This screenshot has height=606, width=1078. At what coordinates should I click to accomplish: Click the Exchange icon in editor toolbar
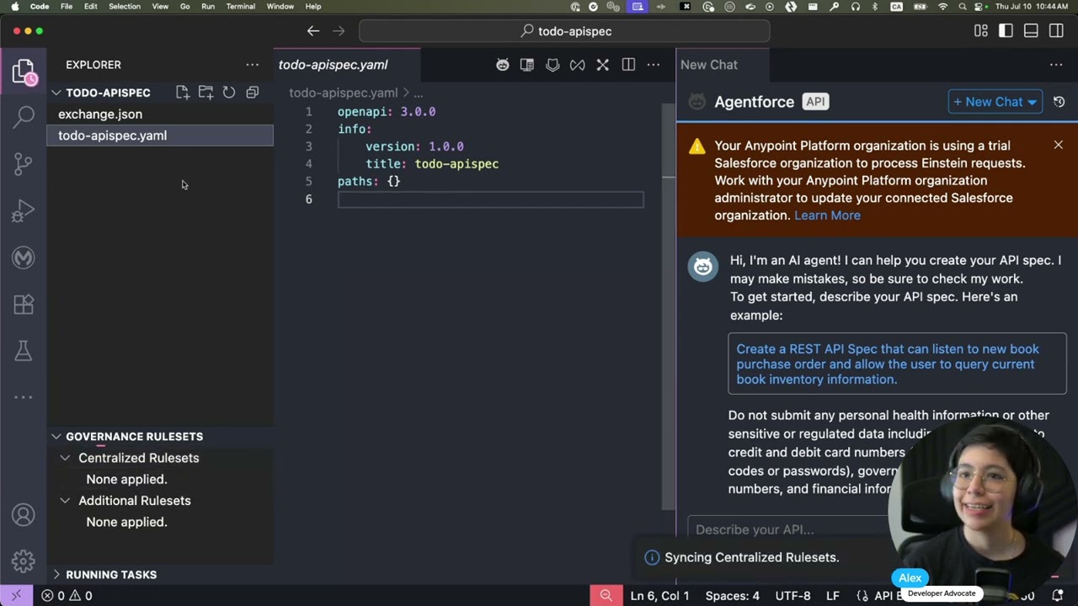tap(577, 65)
